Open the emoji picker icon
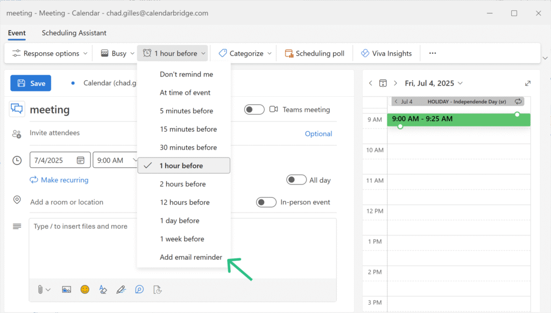The height and width of the screenshot is (313, 551). click(84, 289)
